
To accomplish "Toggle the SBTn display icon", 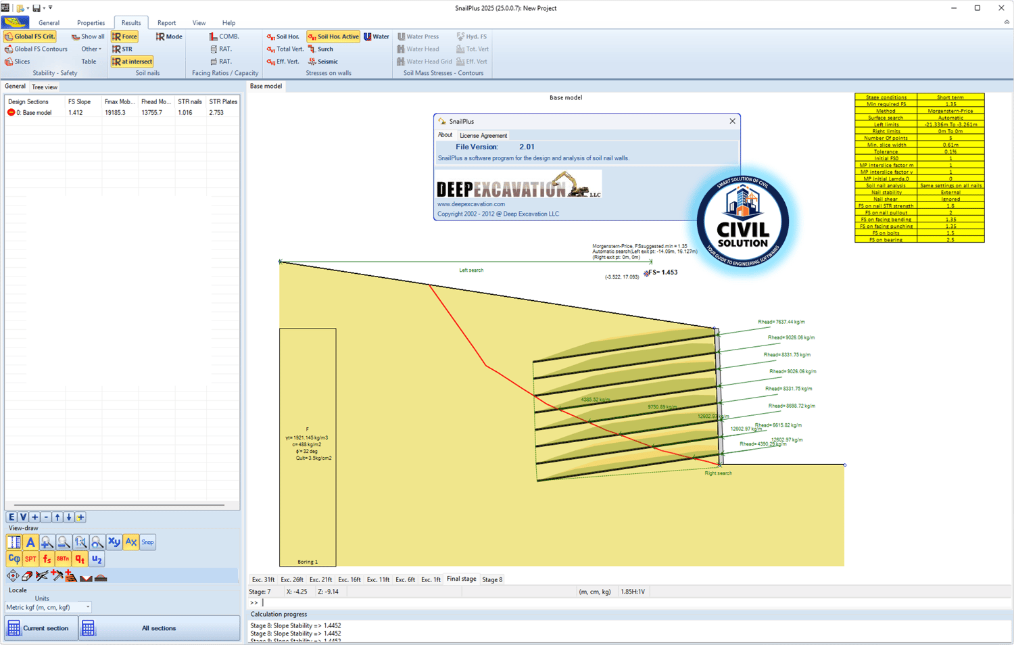I will coord(63,559).
